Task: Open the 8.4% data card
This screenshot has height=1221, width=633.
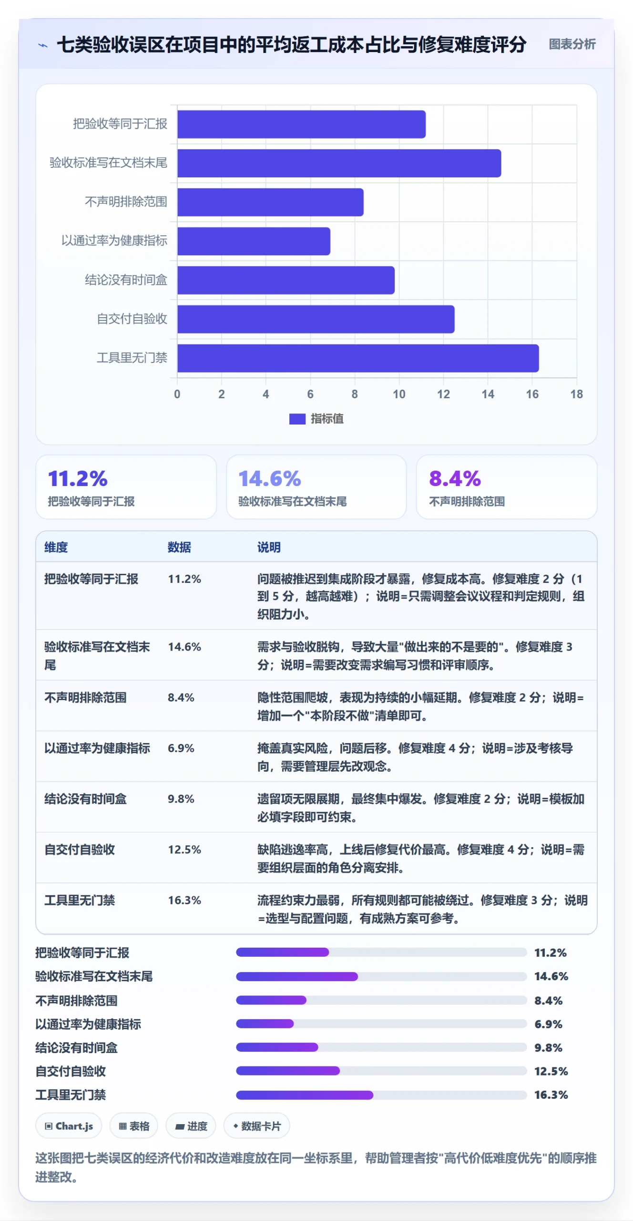Action: click(506, 487)
